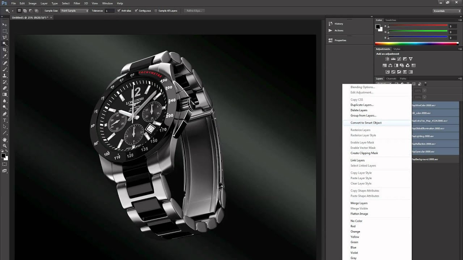Select the Hand tool

pyautogui.click(x=5, y=139)
